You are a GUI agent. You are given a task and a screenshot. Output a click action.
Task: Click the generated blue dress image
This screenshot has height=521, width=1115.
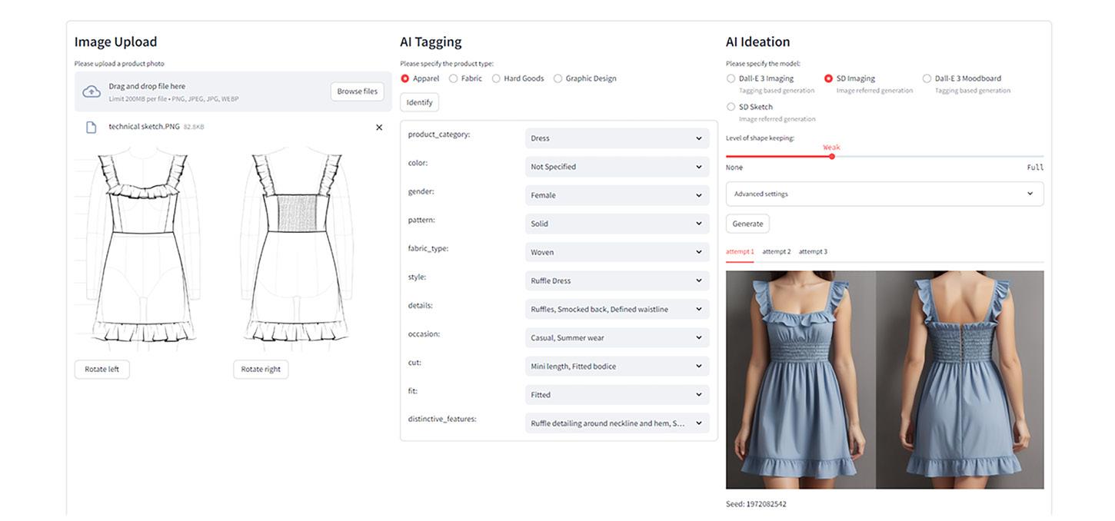(884, 380)
